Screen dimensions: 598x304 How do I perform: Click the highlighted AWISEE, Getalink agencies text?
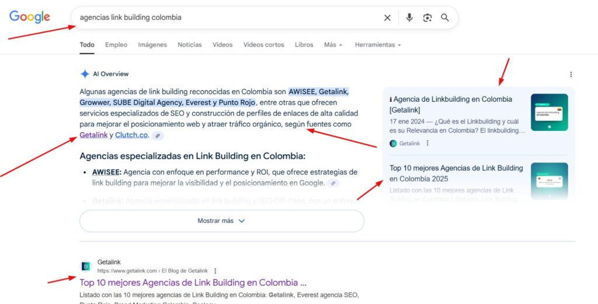[214, 97]
